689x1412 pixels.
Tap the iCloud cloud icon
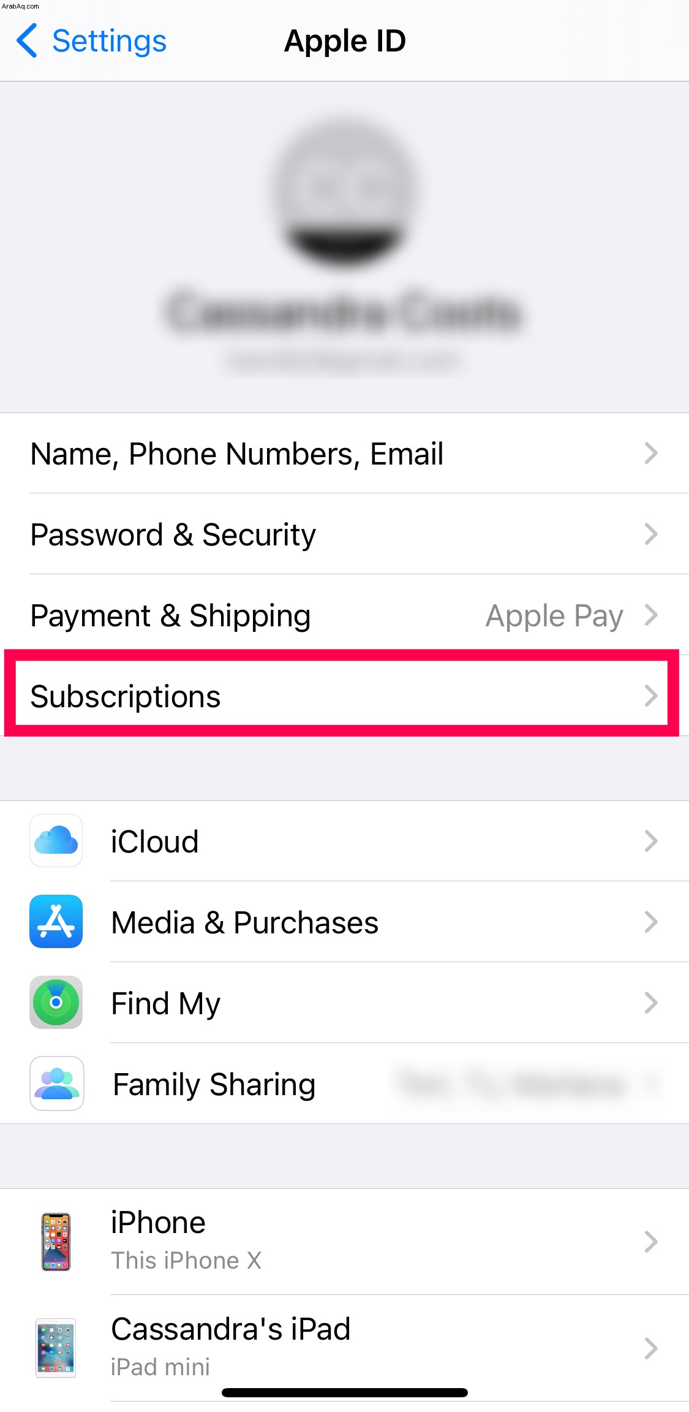tap(56, 840)
